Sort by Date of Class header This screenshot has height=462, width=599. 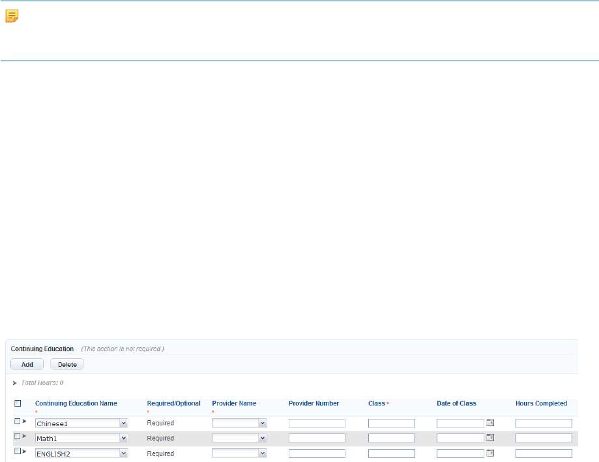456,403
